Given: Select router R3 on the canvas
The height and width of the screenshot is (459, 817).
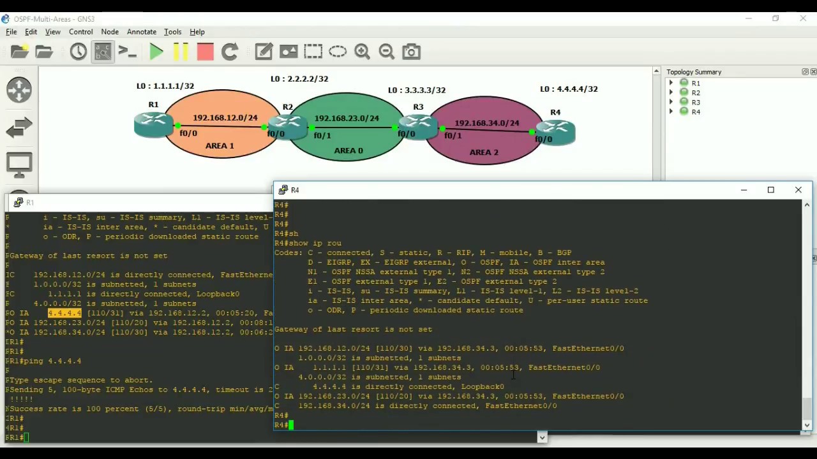Looking at the screenshot, I should coord(418,126).
